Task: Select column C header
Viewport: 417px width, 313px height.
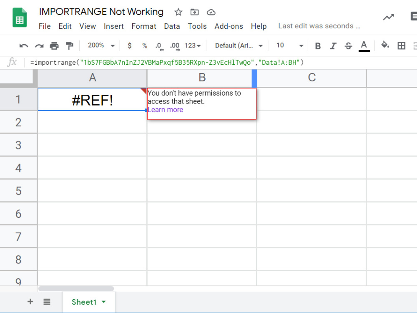Action: pyautogui.click(x=311, y=78)
